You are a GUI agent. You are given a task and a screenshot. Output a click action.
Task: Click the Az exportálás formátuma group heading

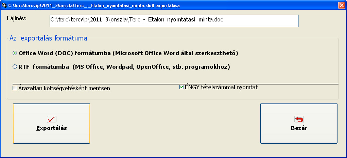coord(48,38)
